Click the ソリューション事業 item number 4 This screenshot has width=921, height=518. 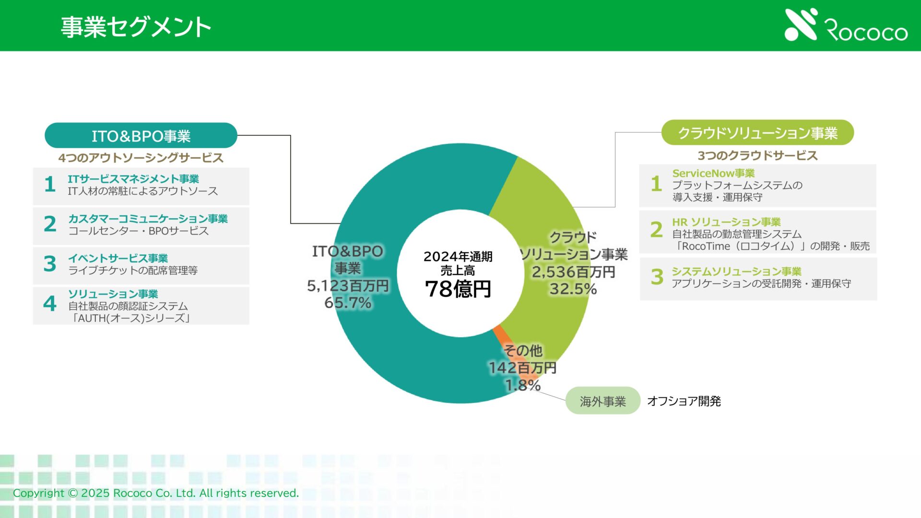pos(50,303)
